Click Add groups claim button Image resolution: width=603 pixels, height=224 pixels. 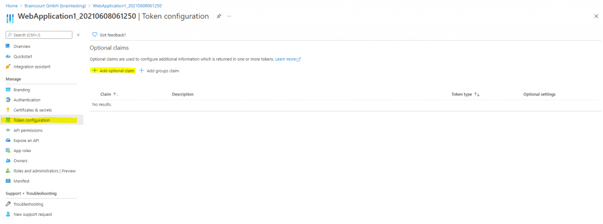click(x=159, y=71)
